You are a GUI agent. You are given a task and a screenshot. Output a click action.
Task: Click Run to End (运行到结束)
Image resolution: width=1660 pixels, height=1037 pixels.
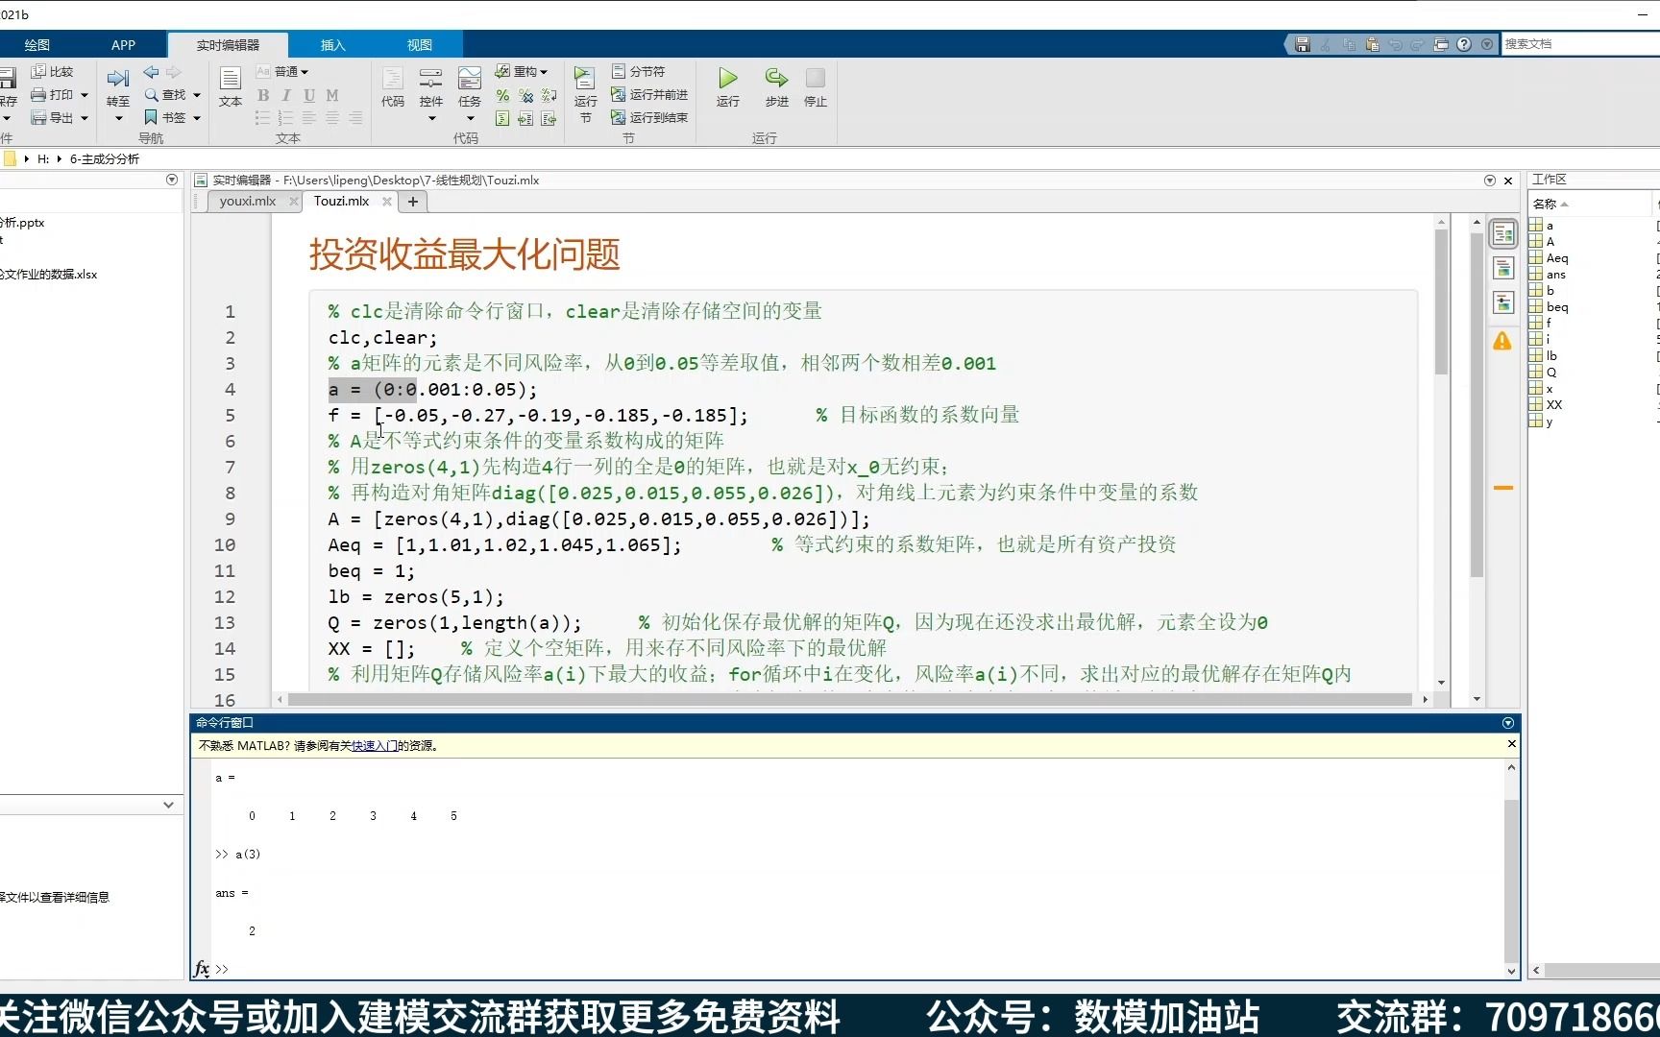pyautogui.click(x=649, y=117)
